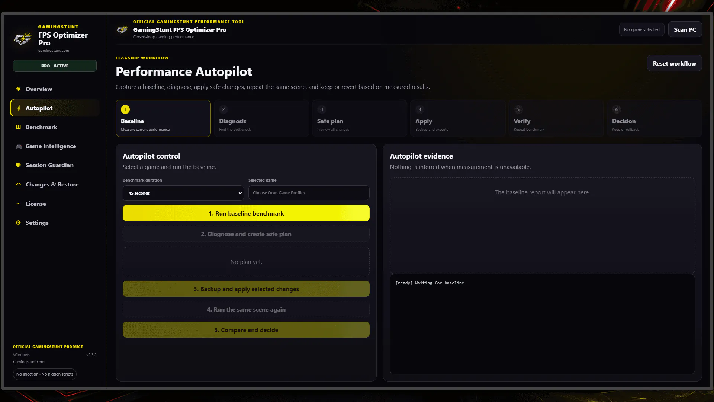This screenshot has height=402, width=714.
Task: Click the [ready] Waiting for baseline log line
Action: [431, 283]
